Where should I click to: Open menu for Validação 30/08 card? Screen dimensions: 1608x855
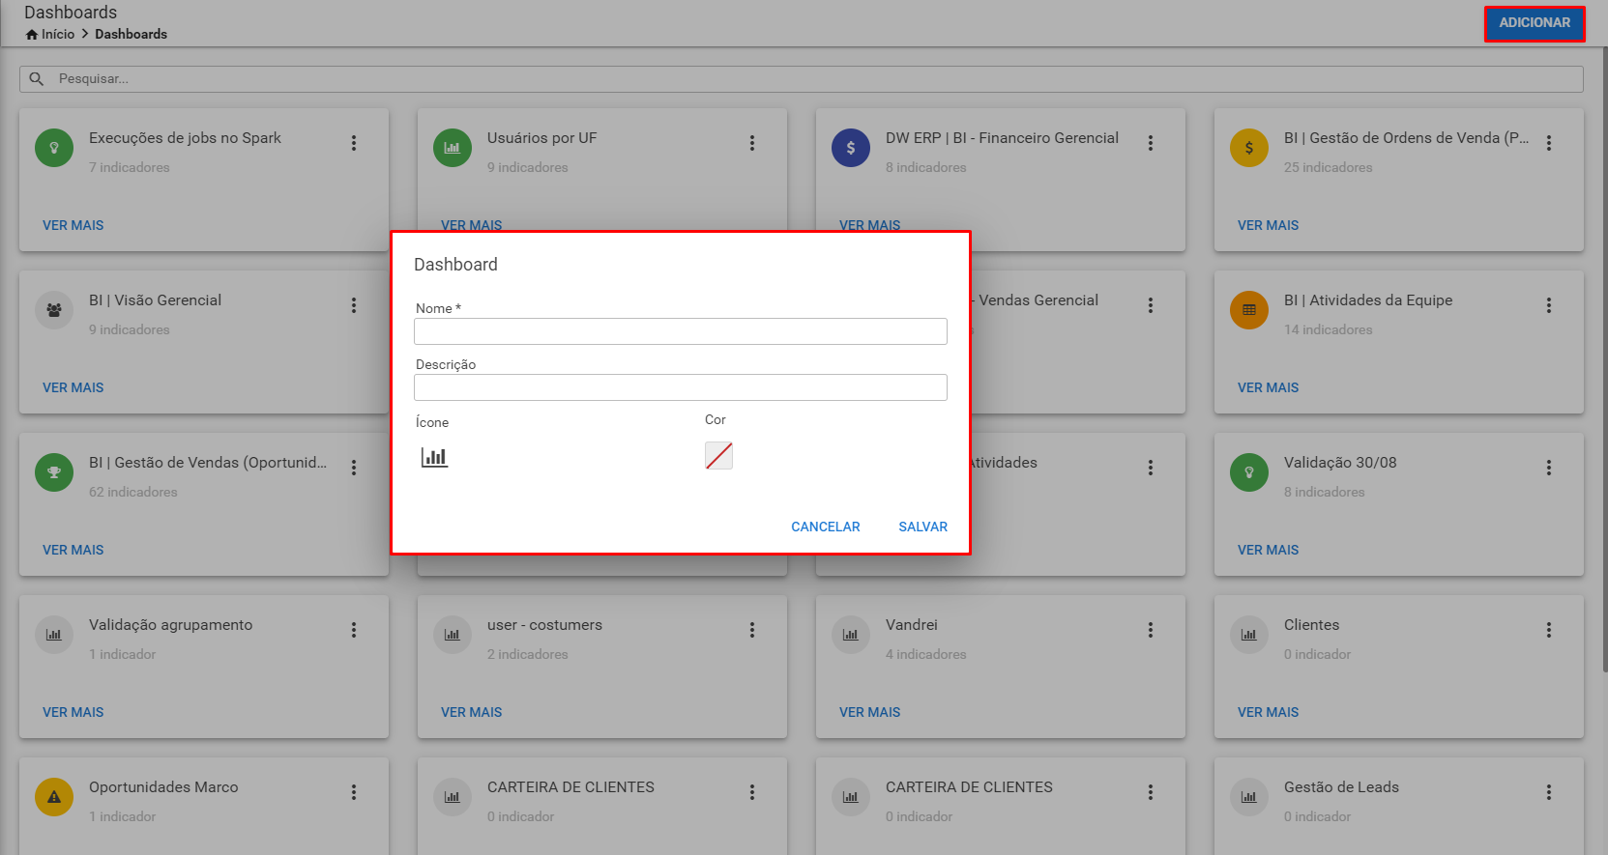point(1549,468)
